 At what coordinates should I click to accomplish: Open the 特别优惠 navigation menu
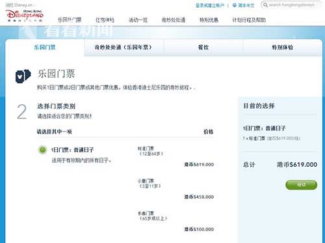(209, 20)
